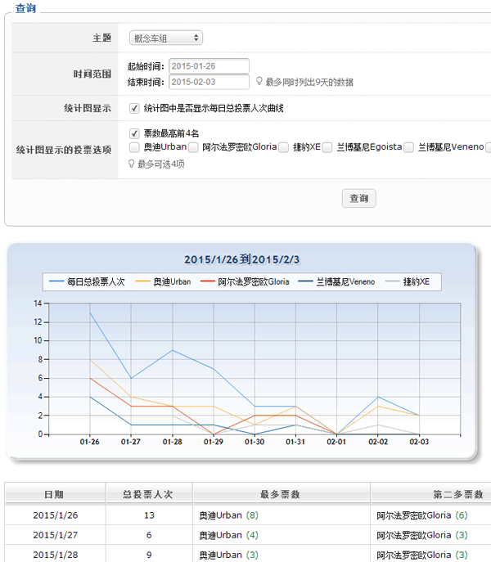
Task: Click the 每日总投票人次 legend entry
Action: [87, 281]
